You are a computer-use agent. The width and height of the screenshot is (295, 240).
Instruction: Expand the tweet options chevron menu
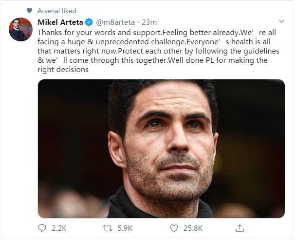(x=281, y=22)
